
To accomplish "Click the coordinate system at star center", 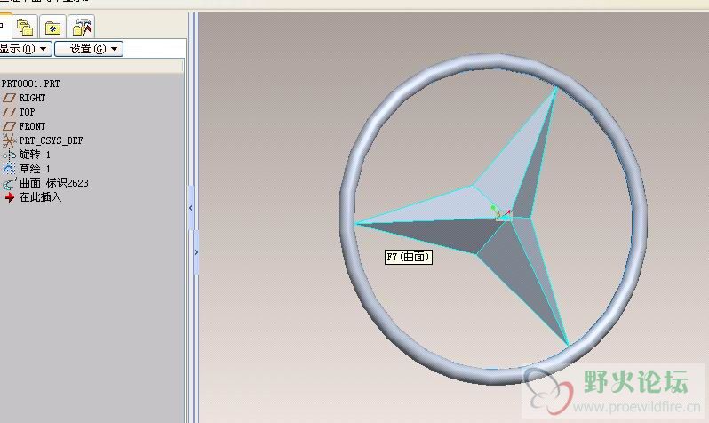I will pyautogui.click(x=501, y=213).
